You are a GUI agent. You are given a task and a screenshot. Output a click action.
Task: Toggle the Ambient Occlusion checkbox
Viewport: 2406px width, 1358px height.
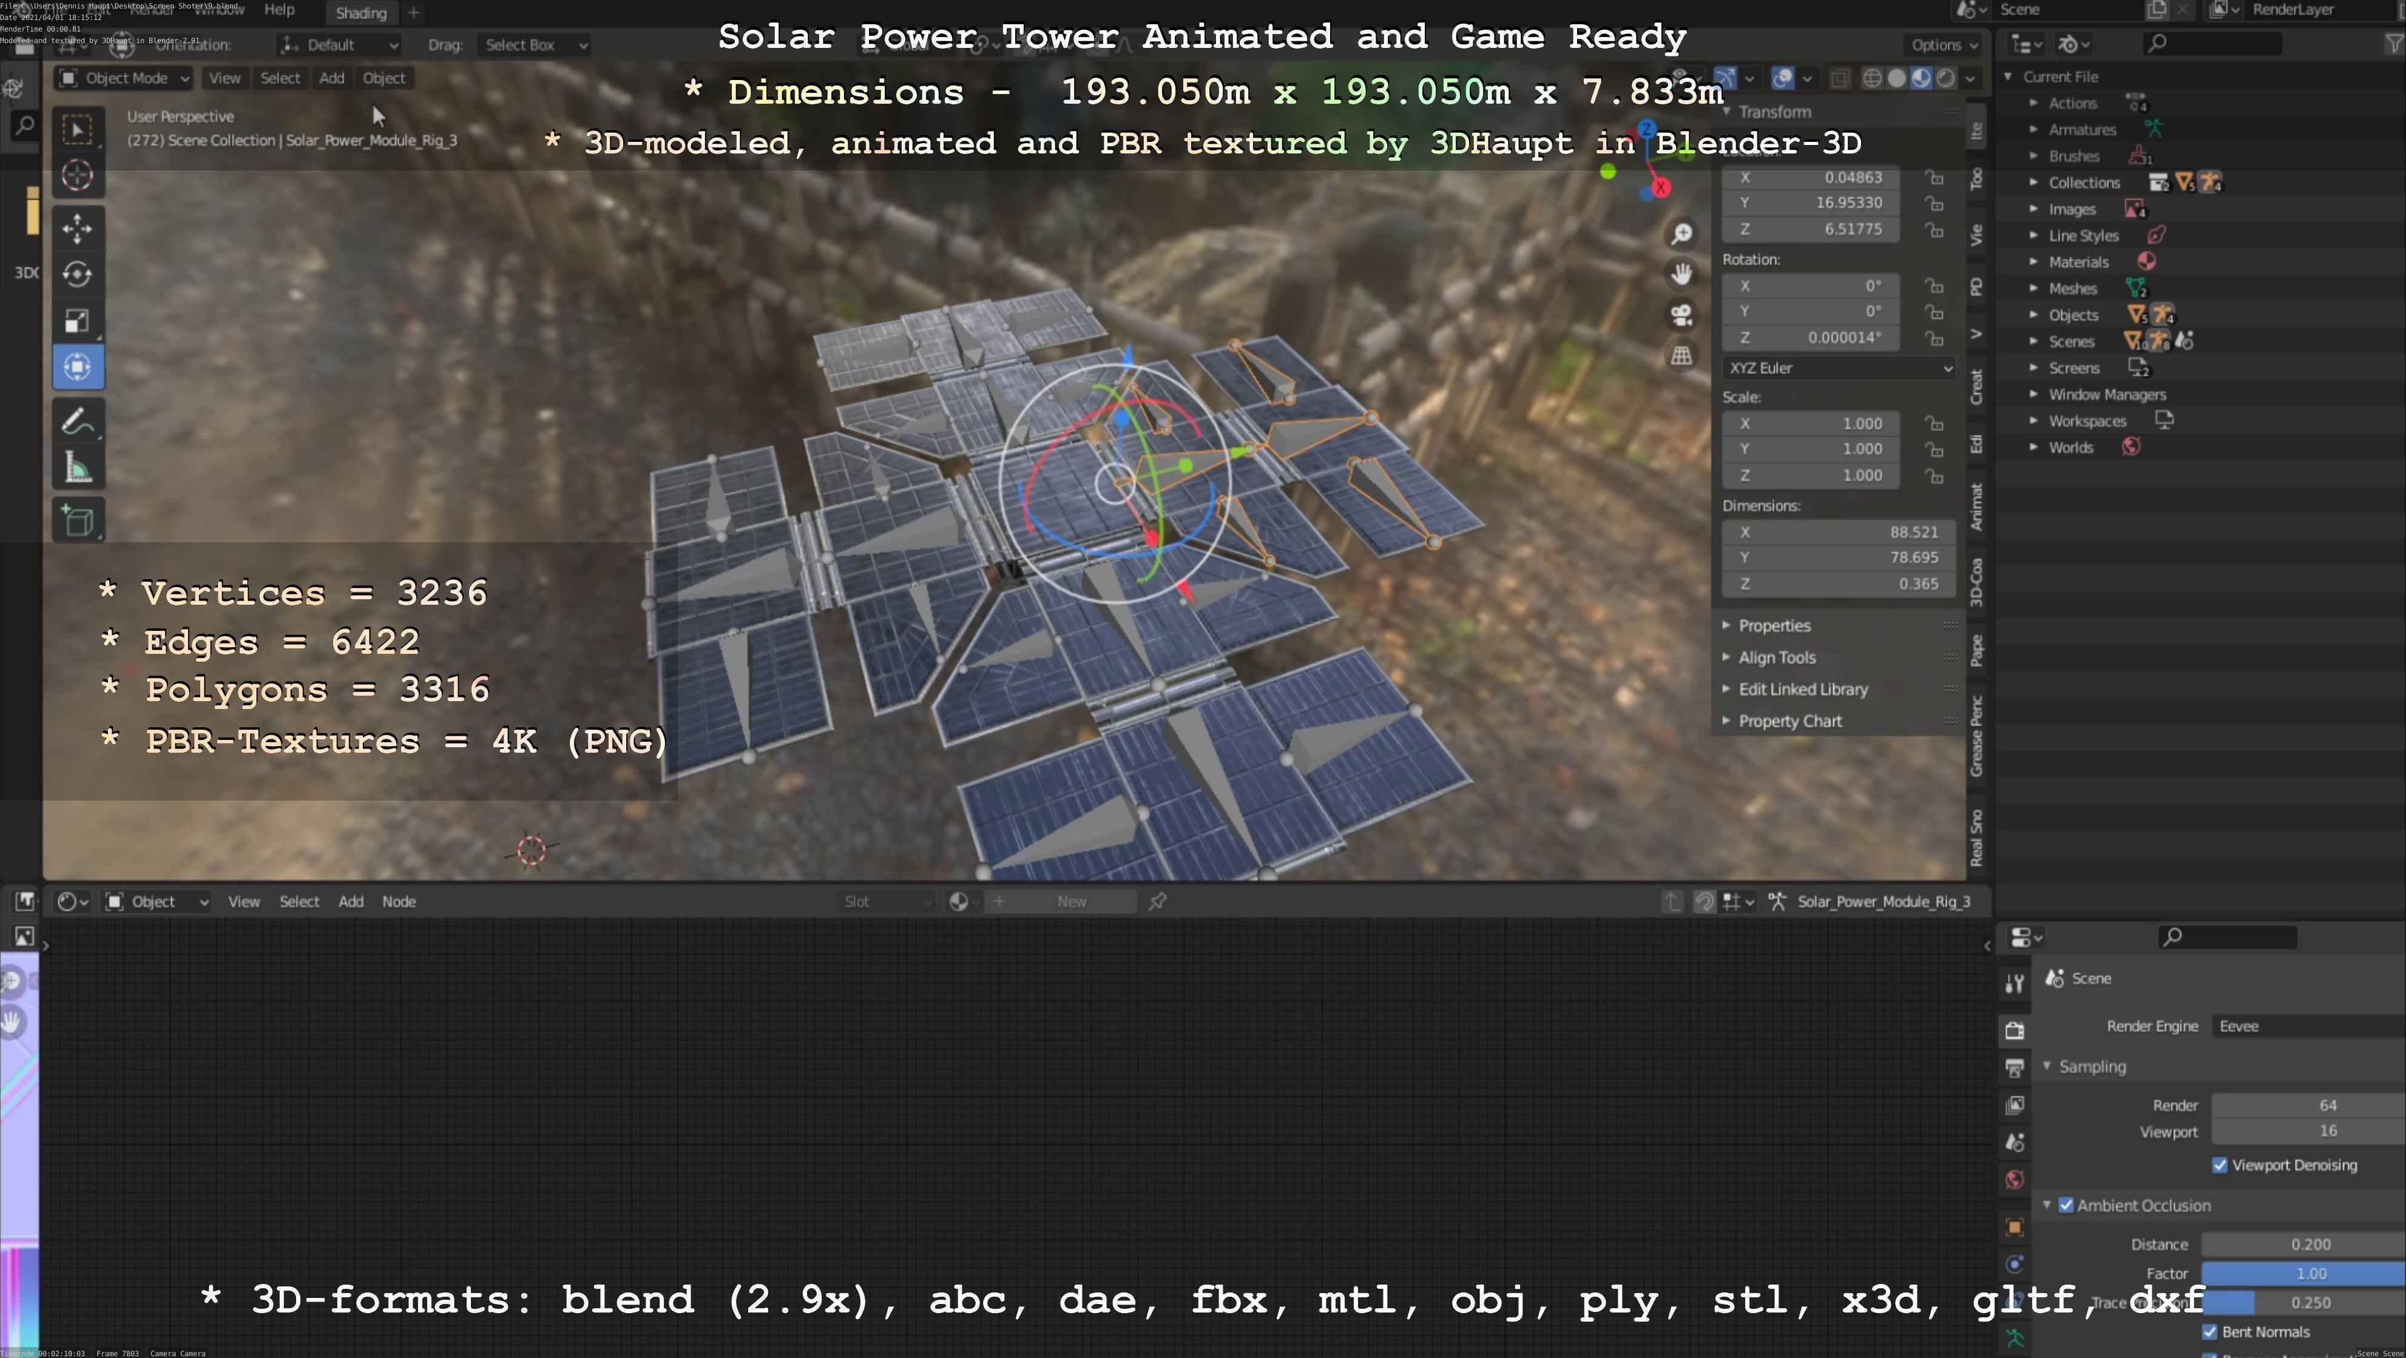[x=2066, y=1205]
